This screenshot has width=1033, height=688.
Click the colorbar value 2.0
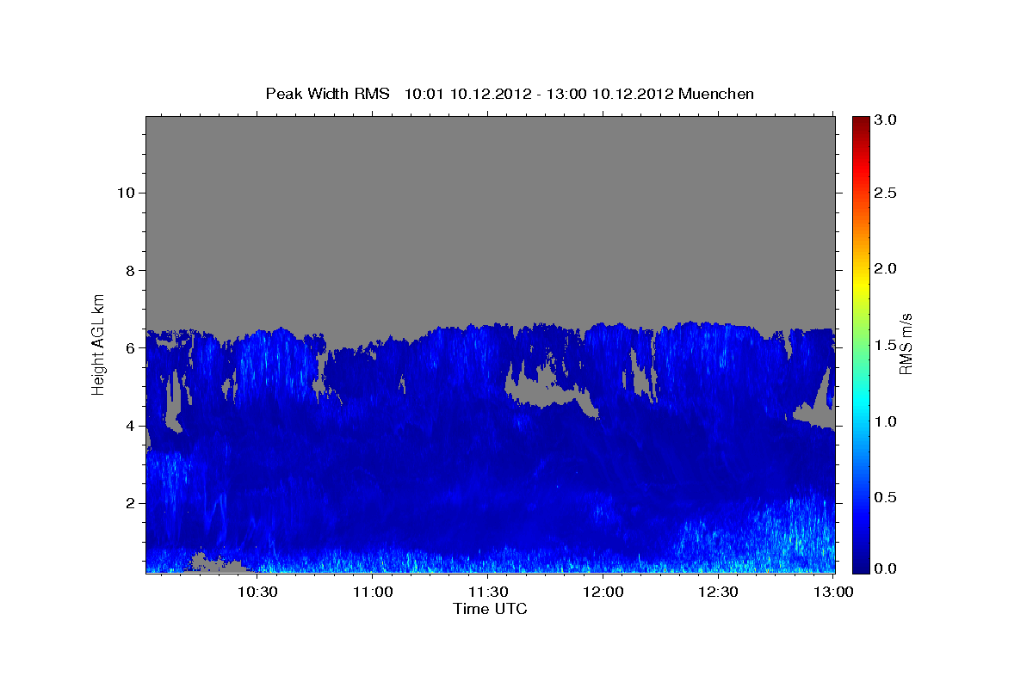(887, 268)
